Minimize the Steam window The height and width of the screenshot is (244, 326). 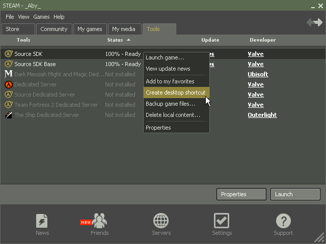point(313,7)
